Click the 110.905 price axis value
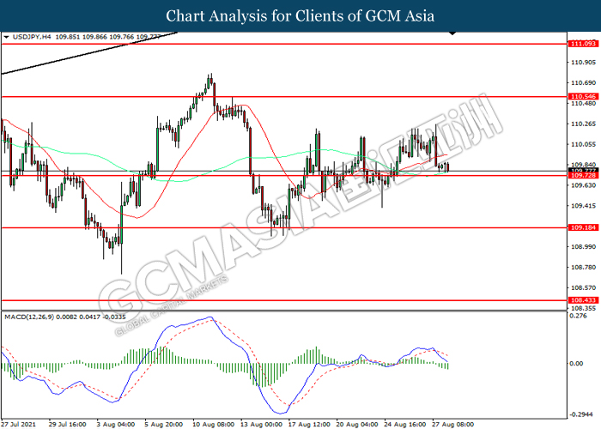 click(583, 63)
